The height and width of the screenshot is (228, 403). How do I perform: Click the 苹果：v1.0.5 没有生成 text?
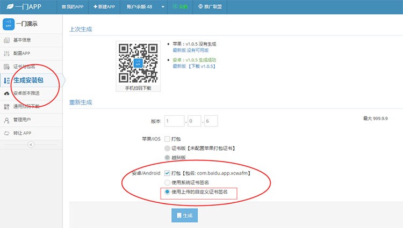tap(195, 44)
